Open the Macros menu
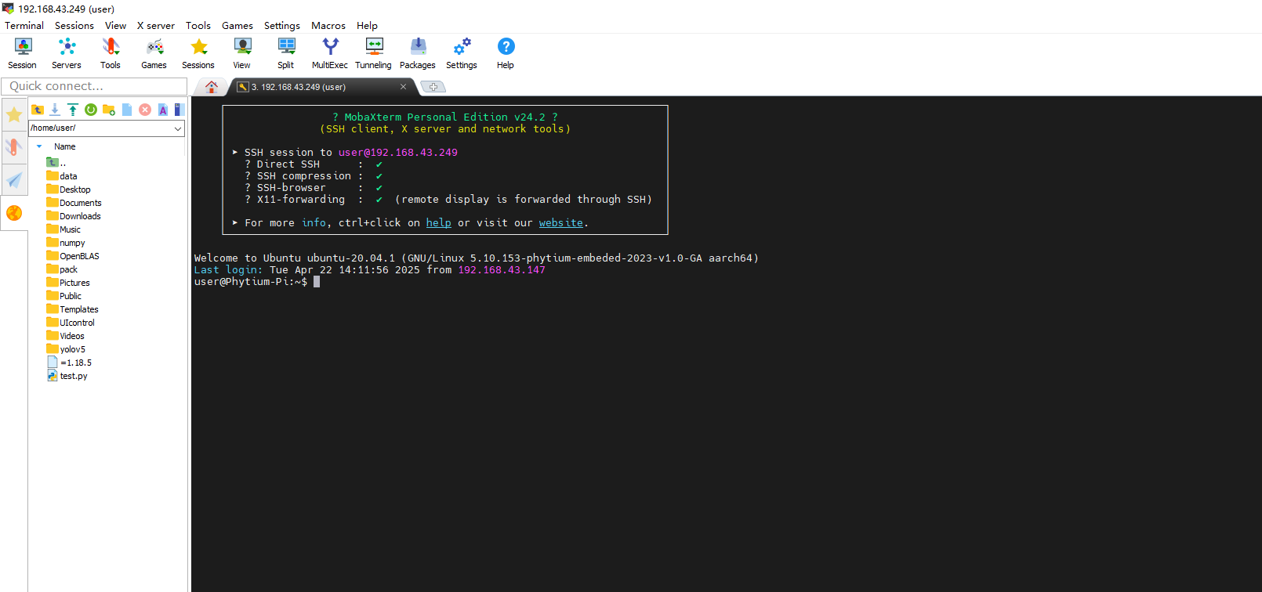1262x592 pixels. pyautogui.click(x=328, y=26)
